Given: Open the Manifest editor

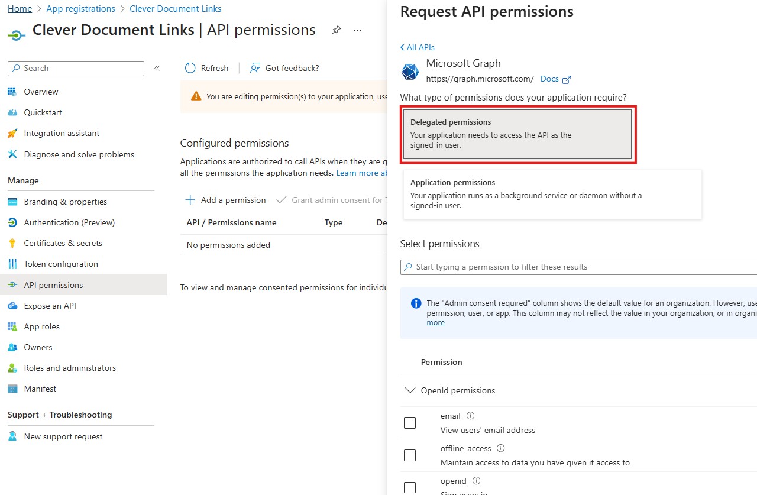Looking at the screenshot, I should tap(39, 389).
